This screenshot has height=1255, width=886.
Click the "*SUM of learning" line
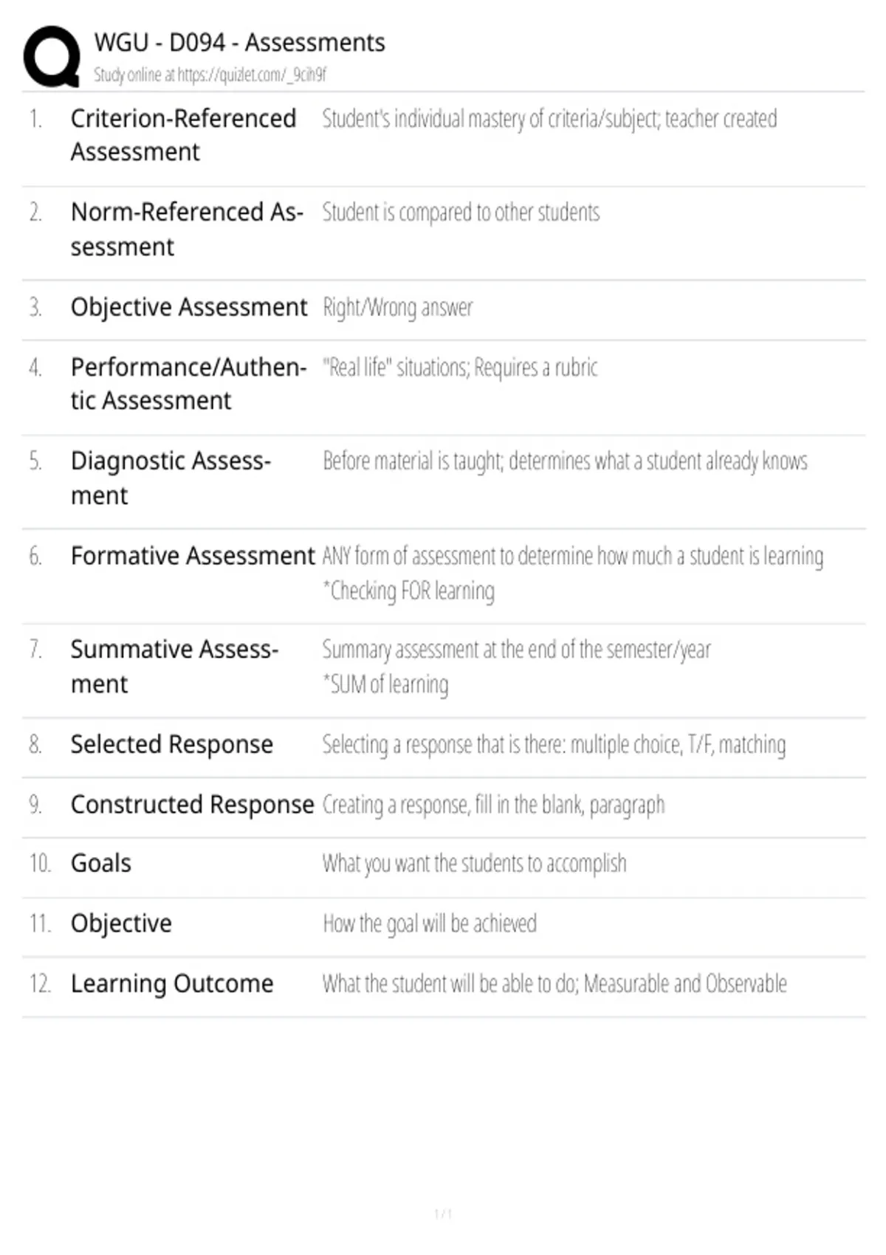coord(385,685)
